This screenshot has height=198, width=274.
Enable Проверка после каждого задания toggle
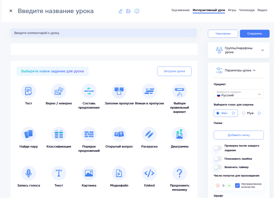[218, 148]
